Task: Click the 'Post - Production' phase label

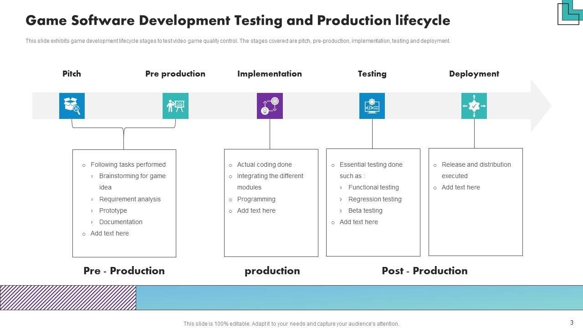Action: [424, 271]
